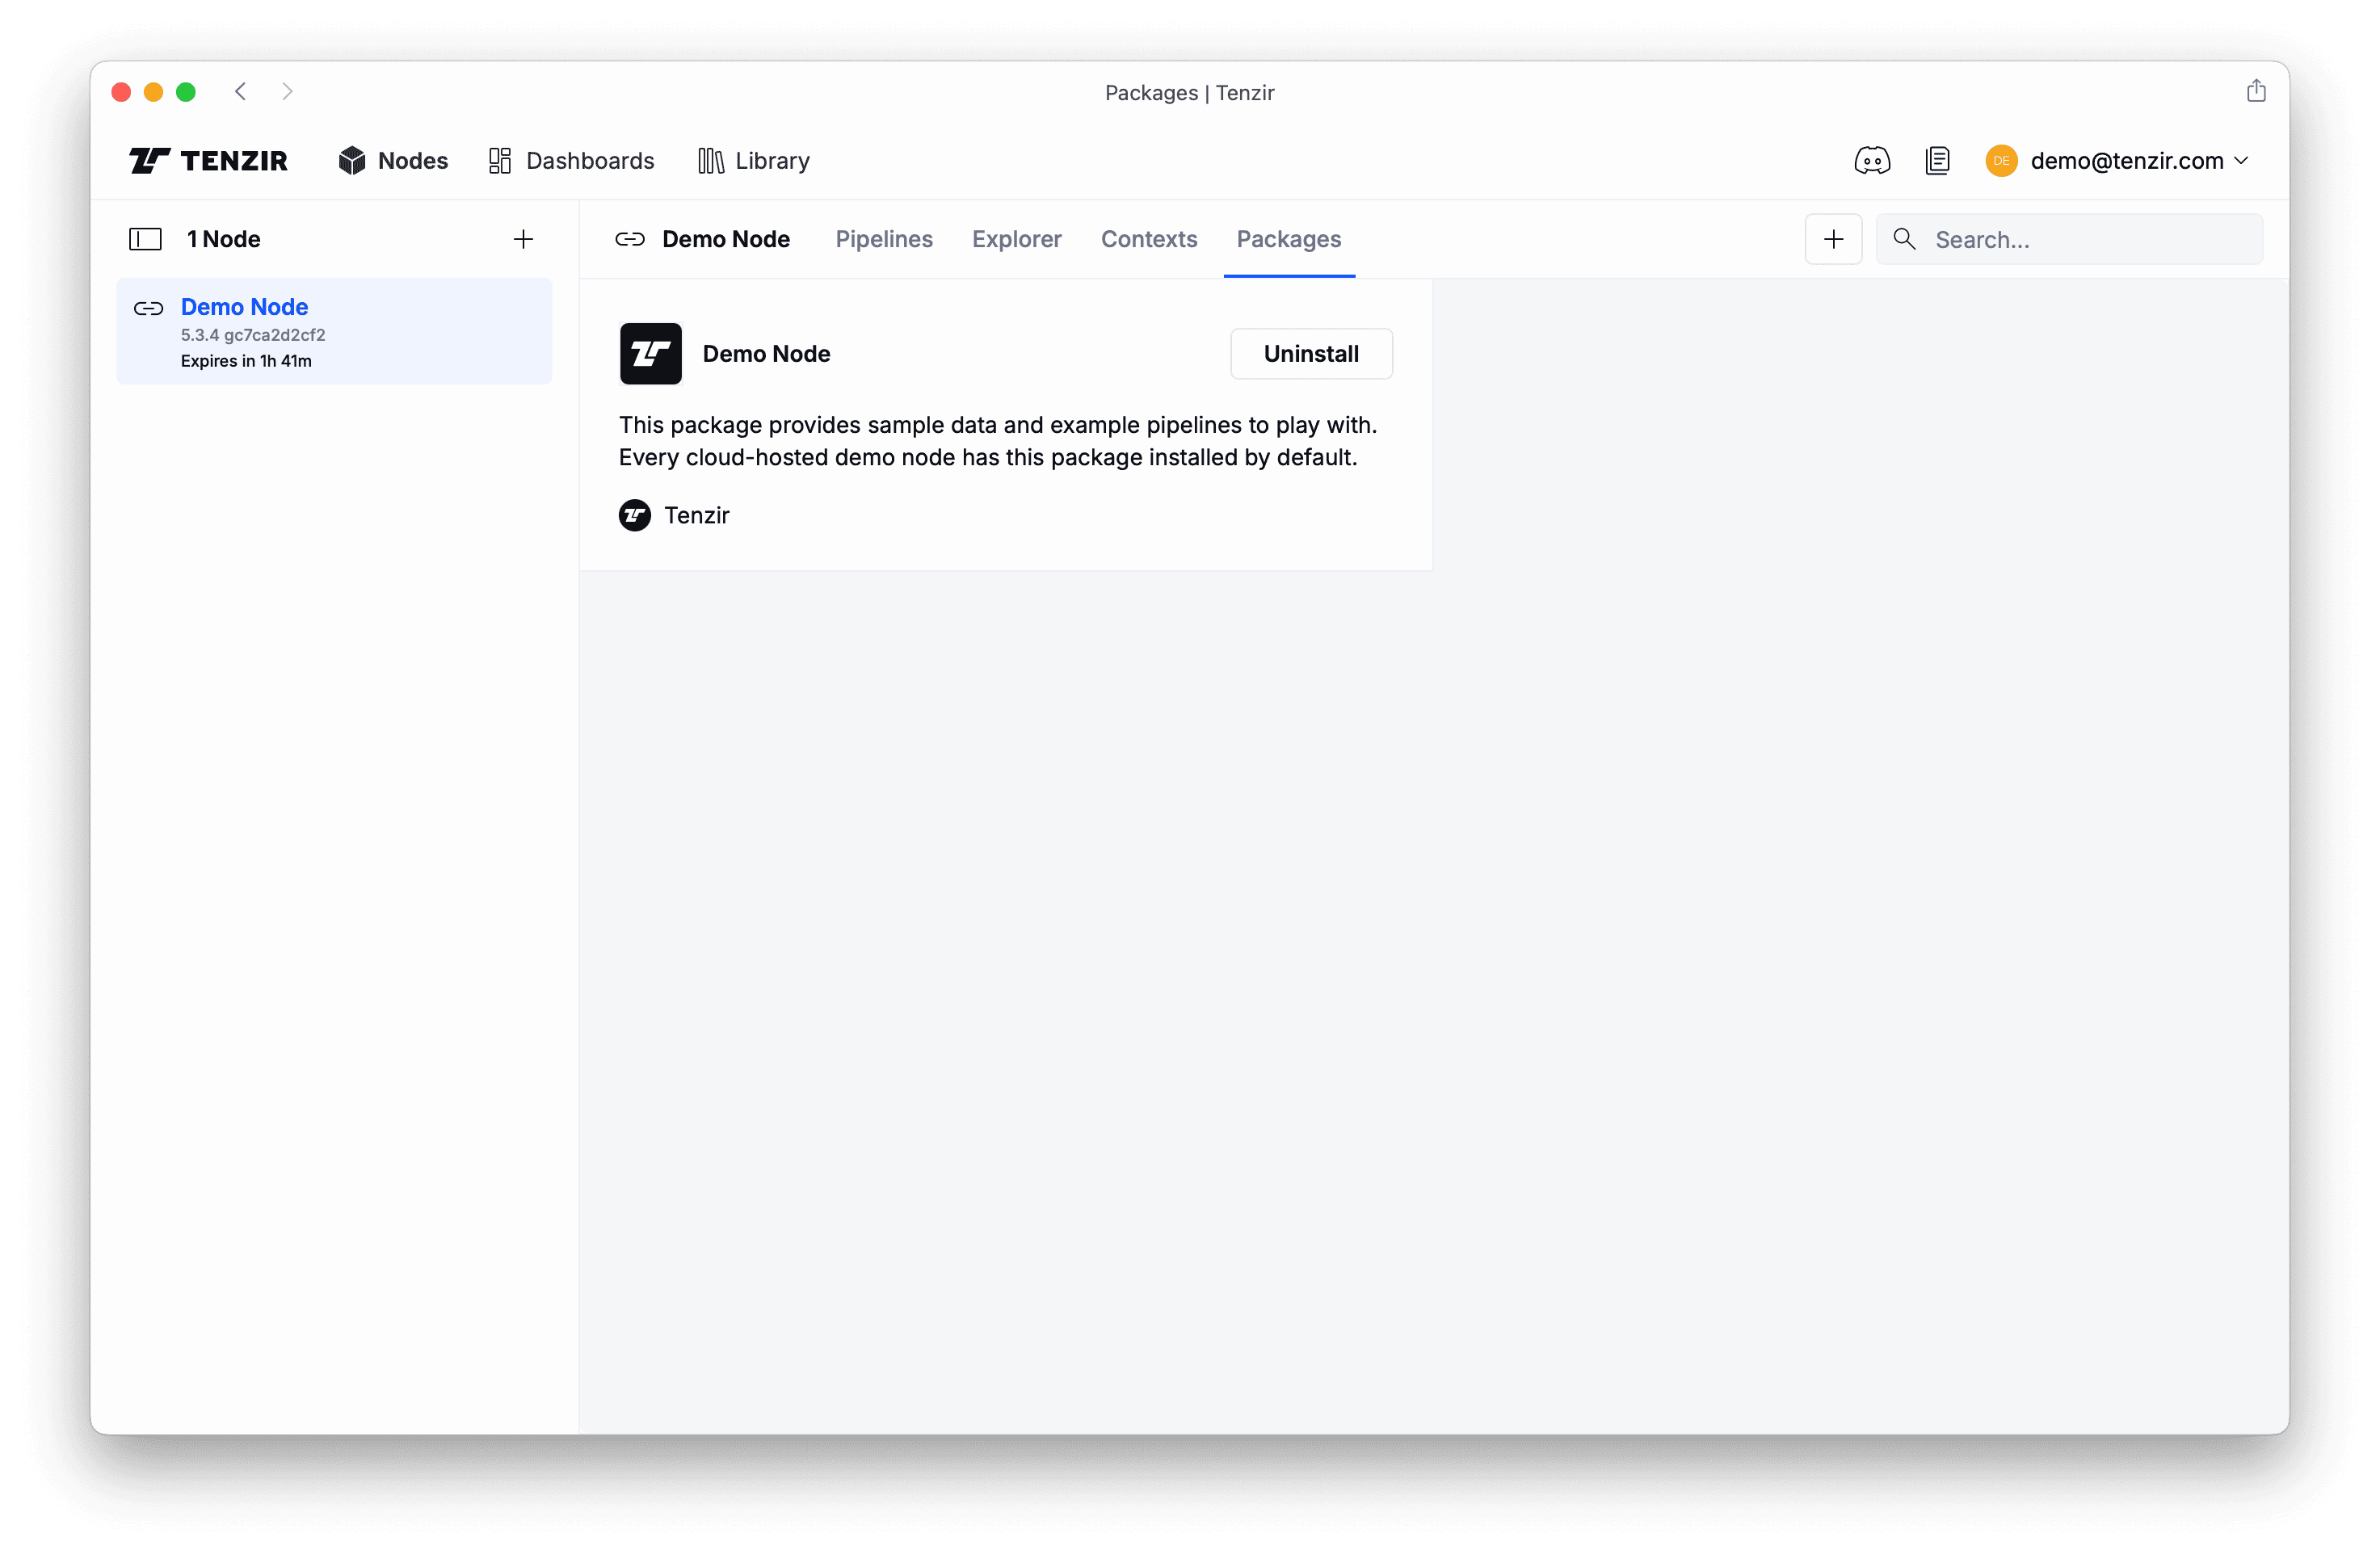
Task: Click the plus button to add a package
Action: coord(1833,239)
